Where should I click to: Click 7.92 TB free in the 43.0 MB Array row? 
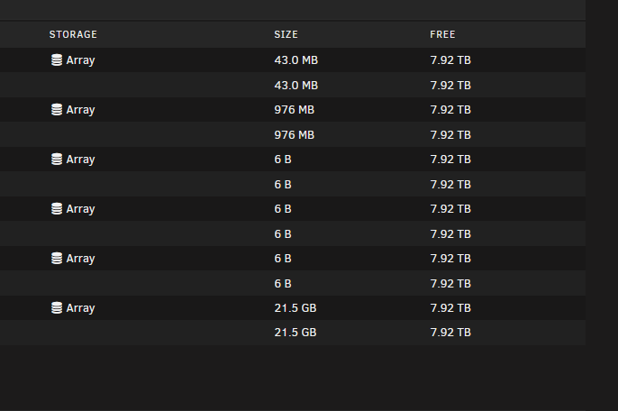(450, 60)
